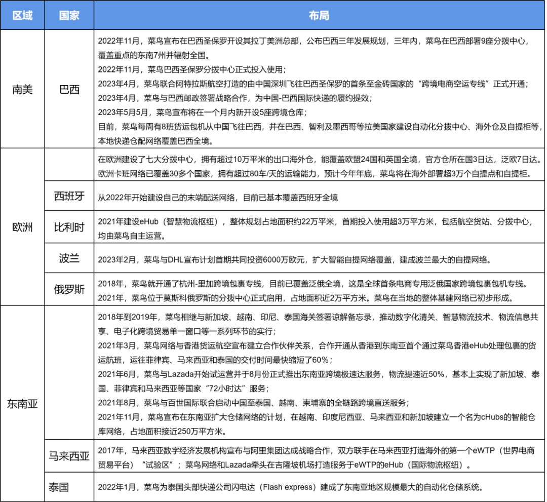Click the Belgium line about 2021年建设eHub
Viewport: 547px width, 502px height.
[315, 221]
